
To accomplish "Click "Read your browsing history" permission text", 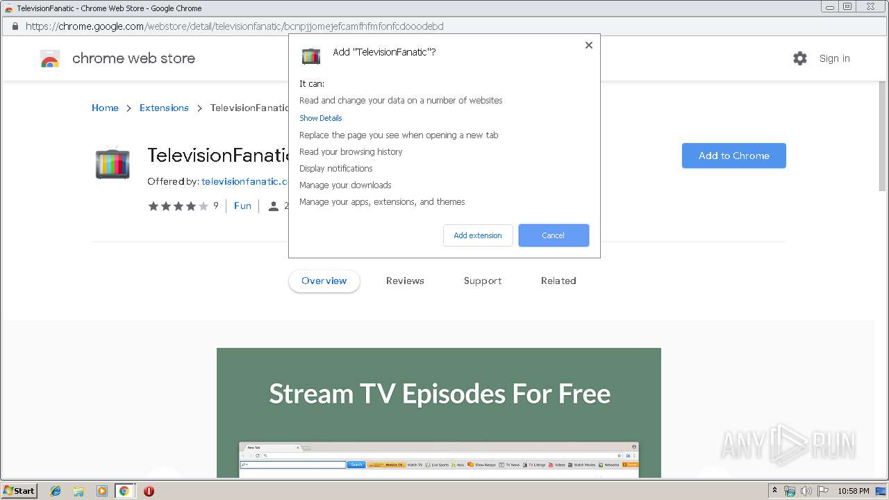I will click(x=351, y=151).
